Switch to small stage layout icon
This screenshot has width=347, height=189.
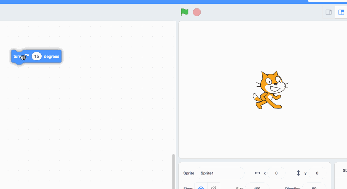[x=329, y=12]
